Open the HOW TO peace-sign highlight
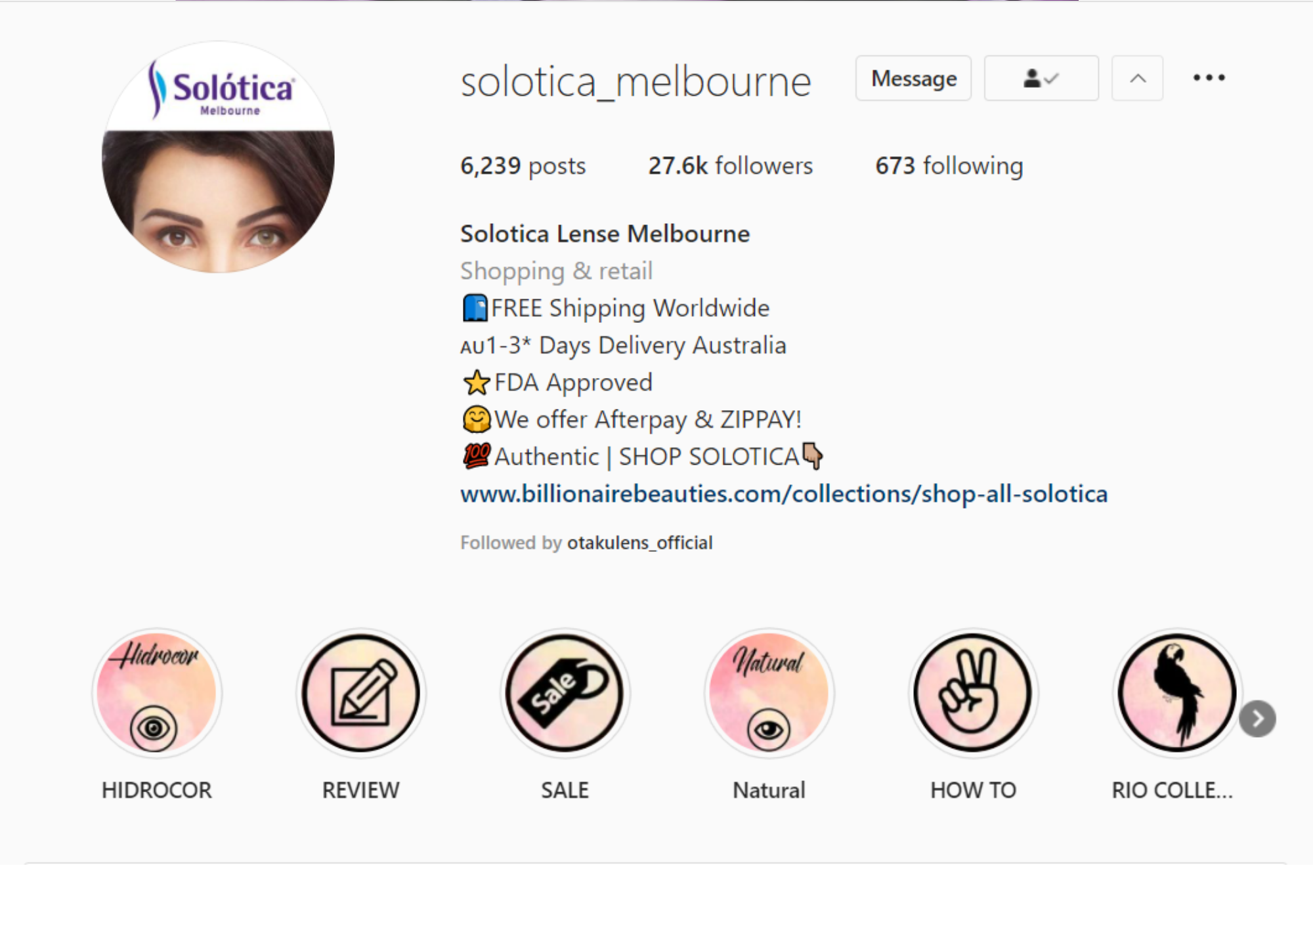This screenshot has width=1313, height=928. point(973,693)
